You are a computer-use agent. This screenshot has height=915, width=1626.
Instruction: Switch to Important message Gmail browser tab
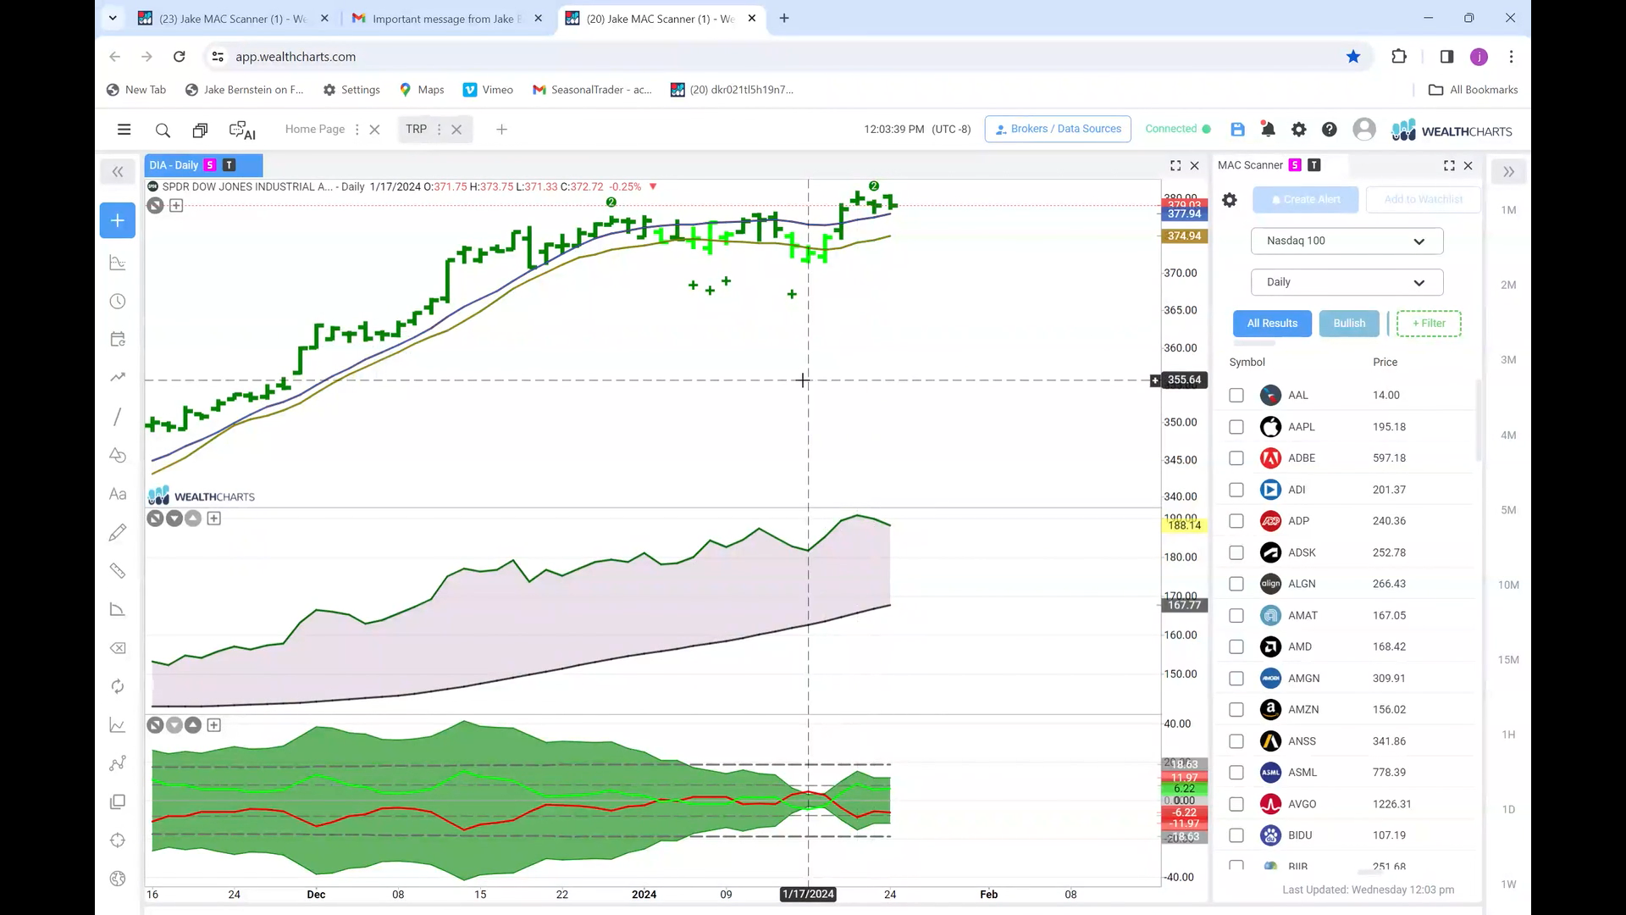[x=446, y=19]
